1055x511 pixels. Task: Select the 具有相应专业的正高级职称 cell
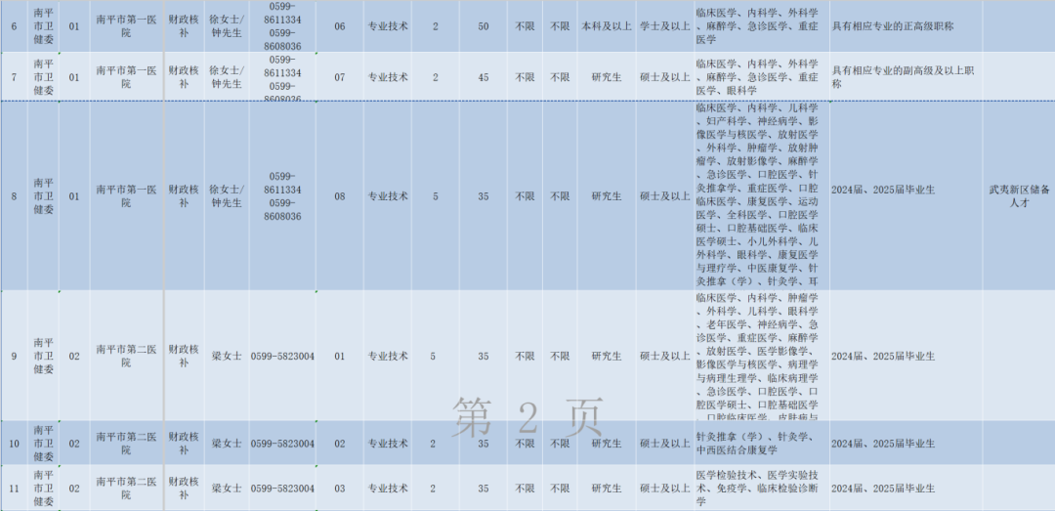click(x=906, y=25)
